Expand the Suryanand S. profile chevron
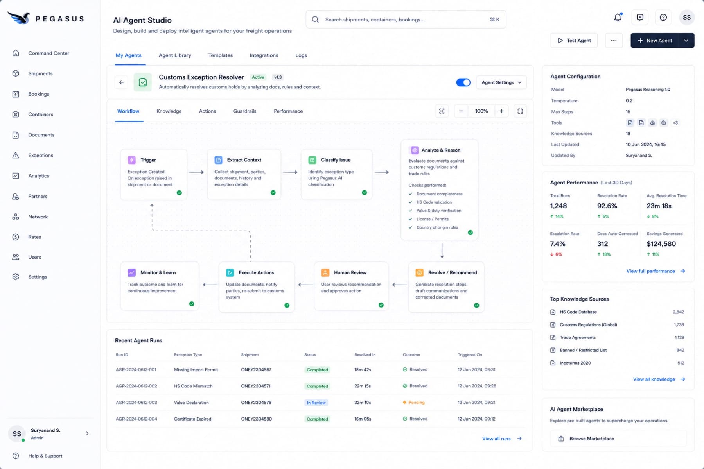This screenshot has width=704, height=469. (x=87, y=433)
